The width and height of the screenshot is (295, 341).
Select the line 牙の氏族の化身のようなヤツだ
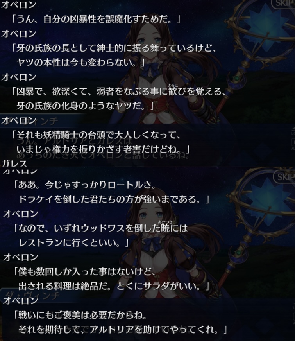(85, 106)
